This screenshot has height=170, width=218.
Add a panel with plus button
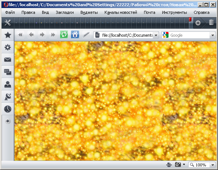click(x=8, y=121)
